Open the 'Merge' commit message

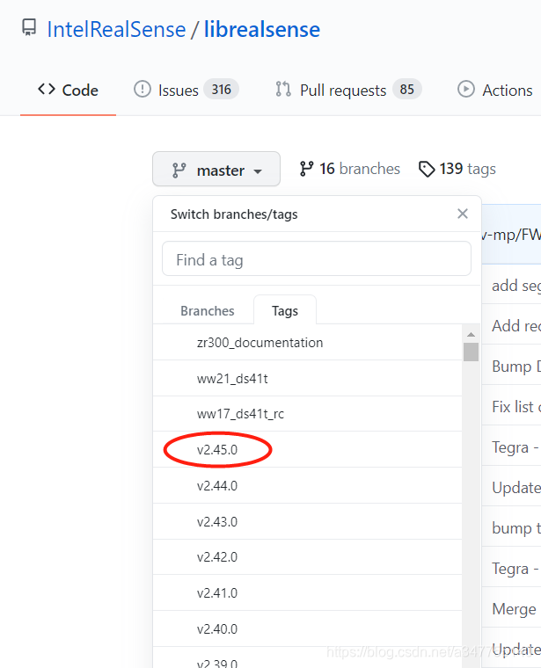pos(514,609)
